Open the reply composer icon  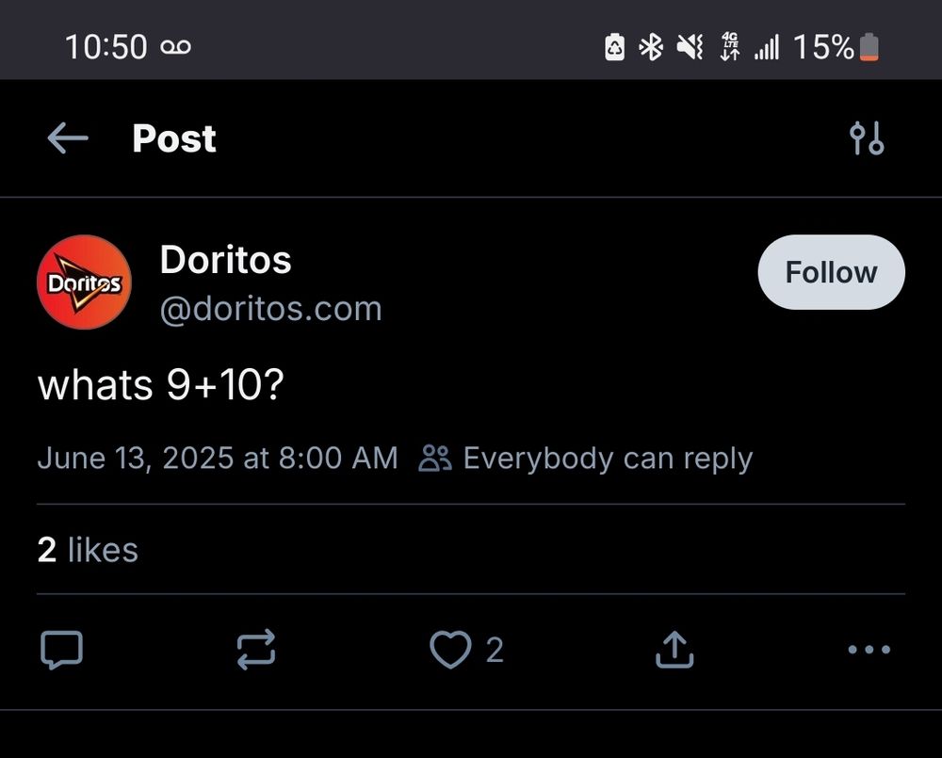click(62, 650)
